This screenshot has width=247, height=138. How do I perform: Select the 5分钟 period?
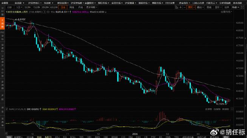tap(28, 7)
